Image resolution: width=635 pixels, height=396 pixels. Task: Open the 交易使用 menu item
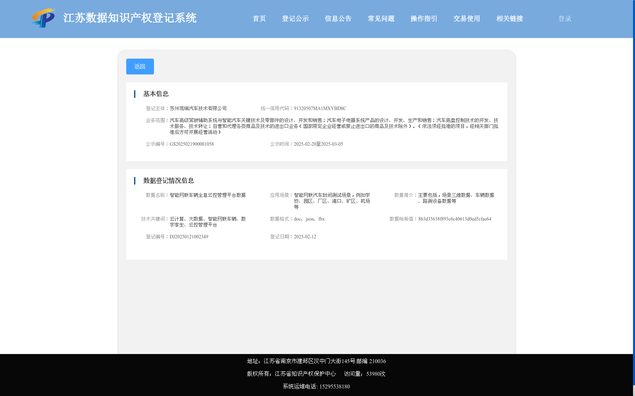coord(467,19)
